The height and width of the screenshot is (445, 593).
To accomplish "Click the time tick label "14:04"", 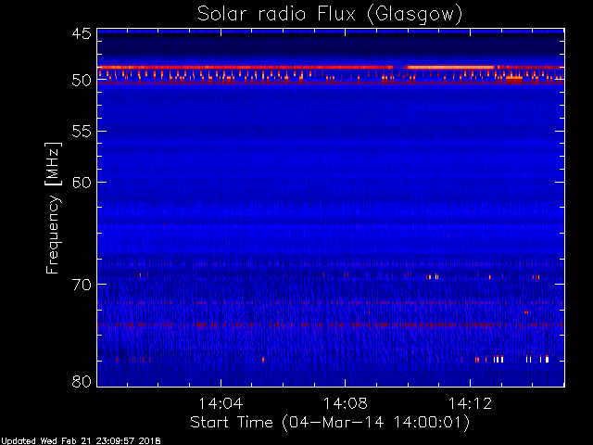I will pyautogui.click(x=221, y=403).
